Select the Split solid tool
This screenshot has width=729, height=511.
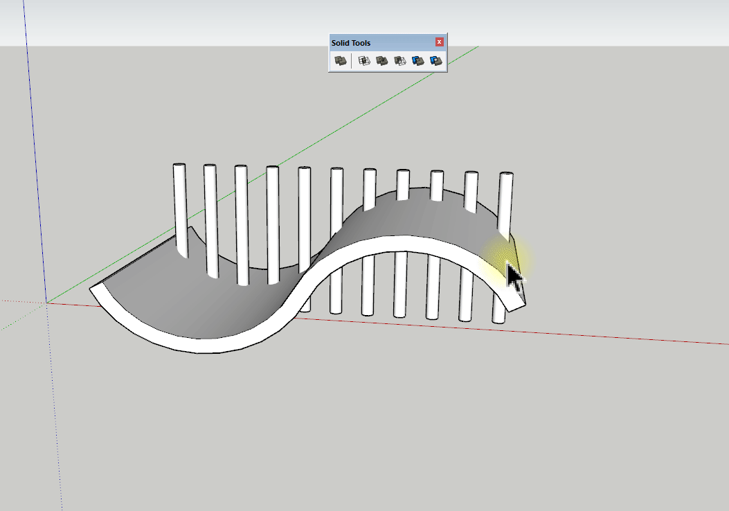pos(435,60)
